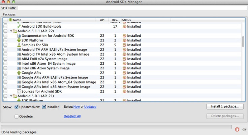Viewport: 248px width, 135px height.
Task: Click the Google APIs Intel x86 Atom_64 image icon
Action: 19,82
